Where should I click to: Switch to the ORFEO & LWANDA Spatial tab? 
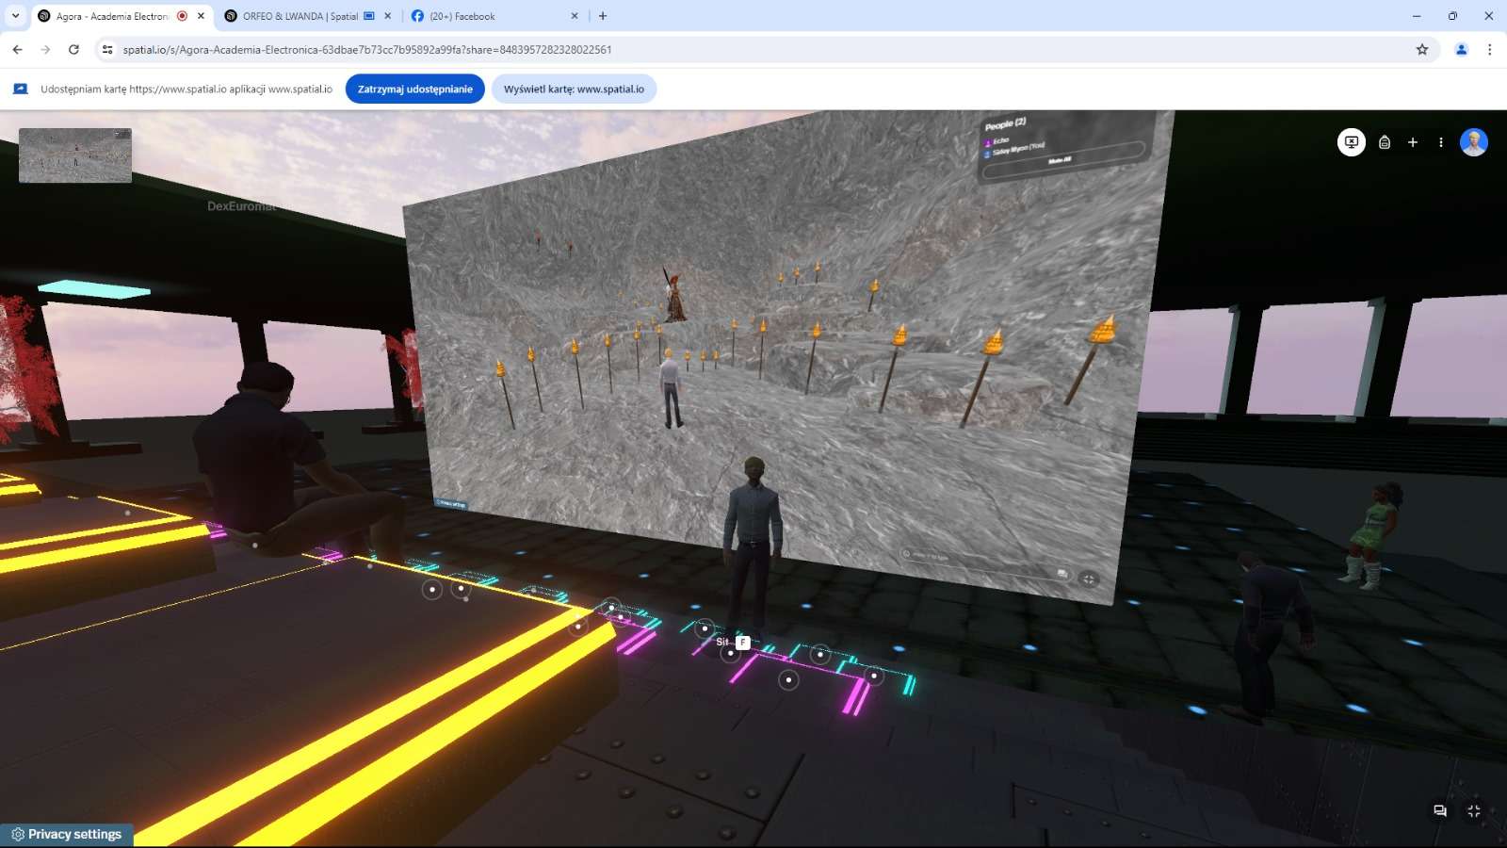click(308, 16)
